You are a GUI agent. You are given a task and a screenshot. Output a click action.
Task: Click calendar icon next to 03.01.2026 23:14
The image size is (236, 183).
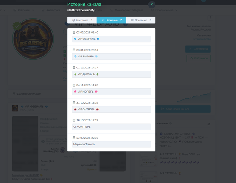point(74,50)
